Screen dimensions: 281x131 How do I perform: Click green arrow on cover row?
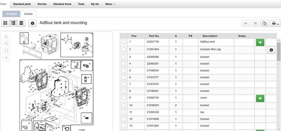(x=260, y=98)
